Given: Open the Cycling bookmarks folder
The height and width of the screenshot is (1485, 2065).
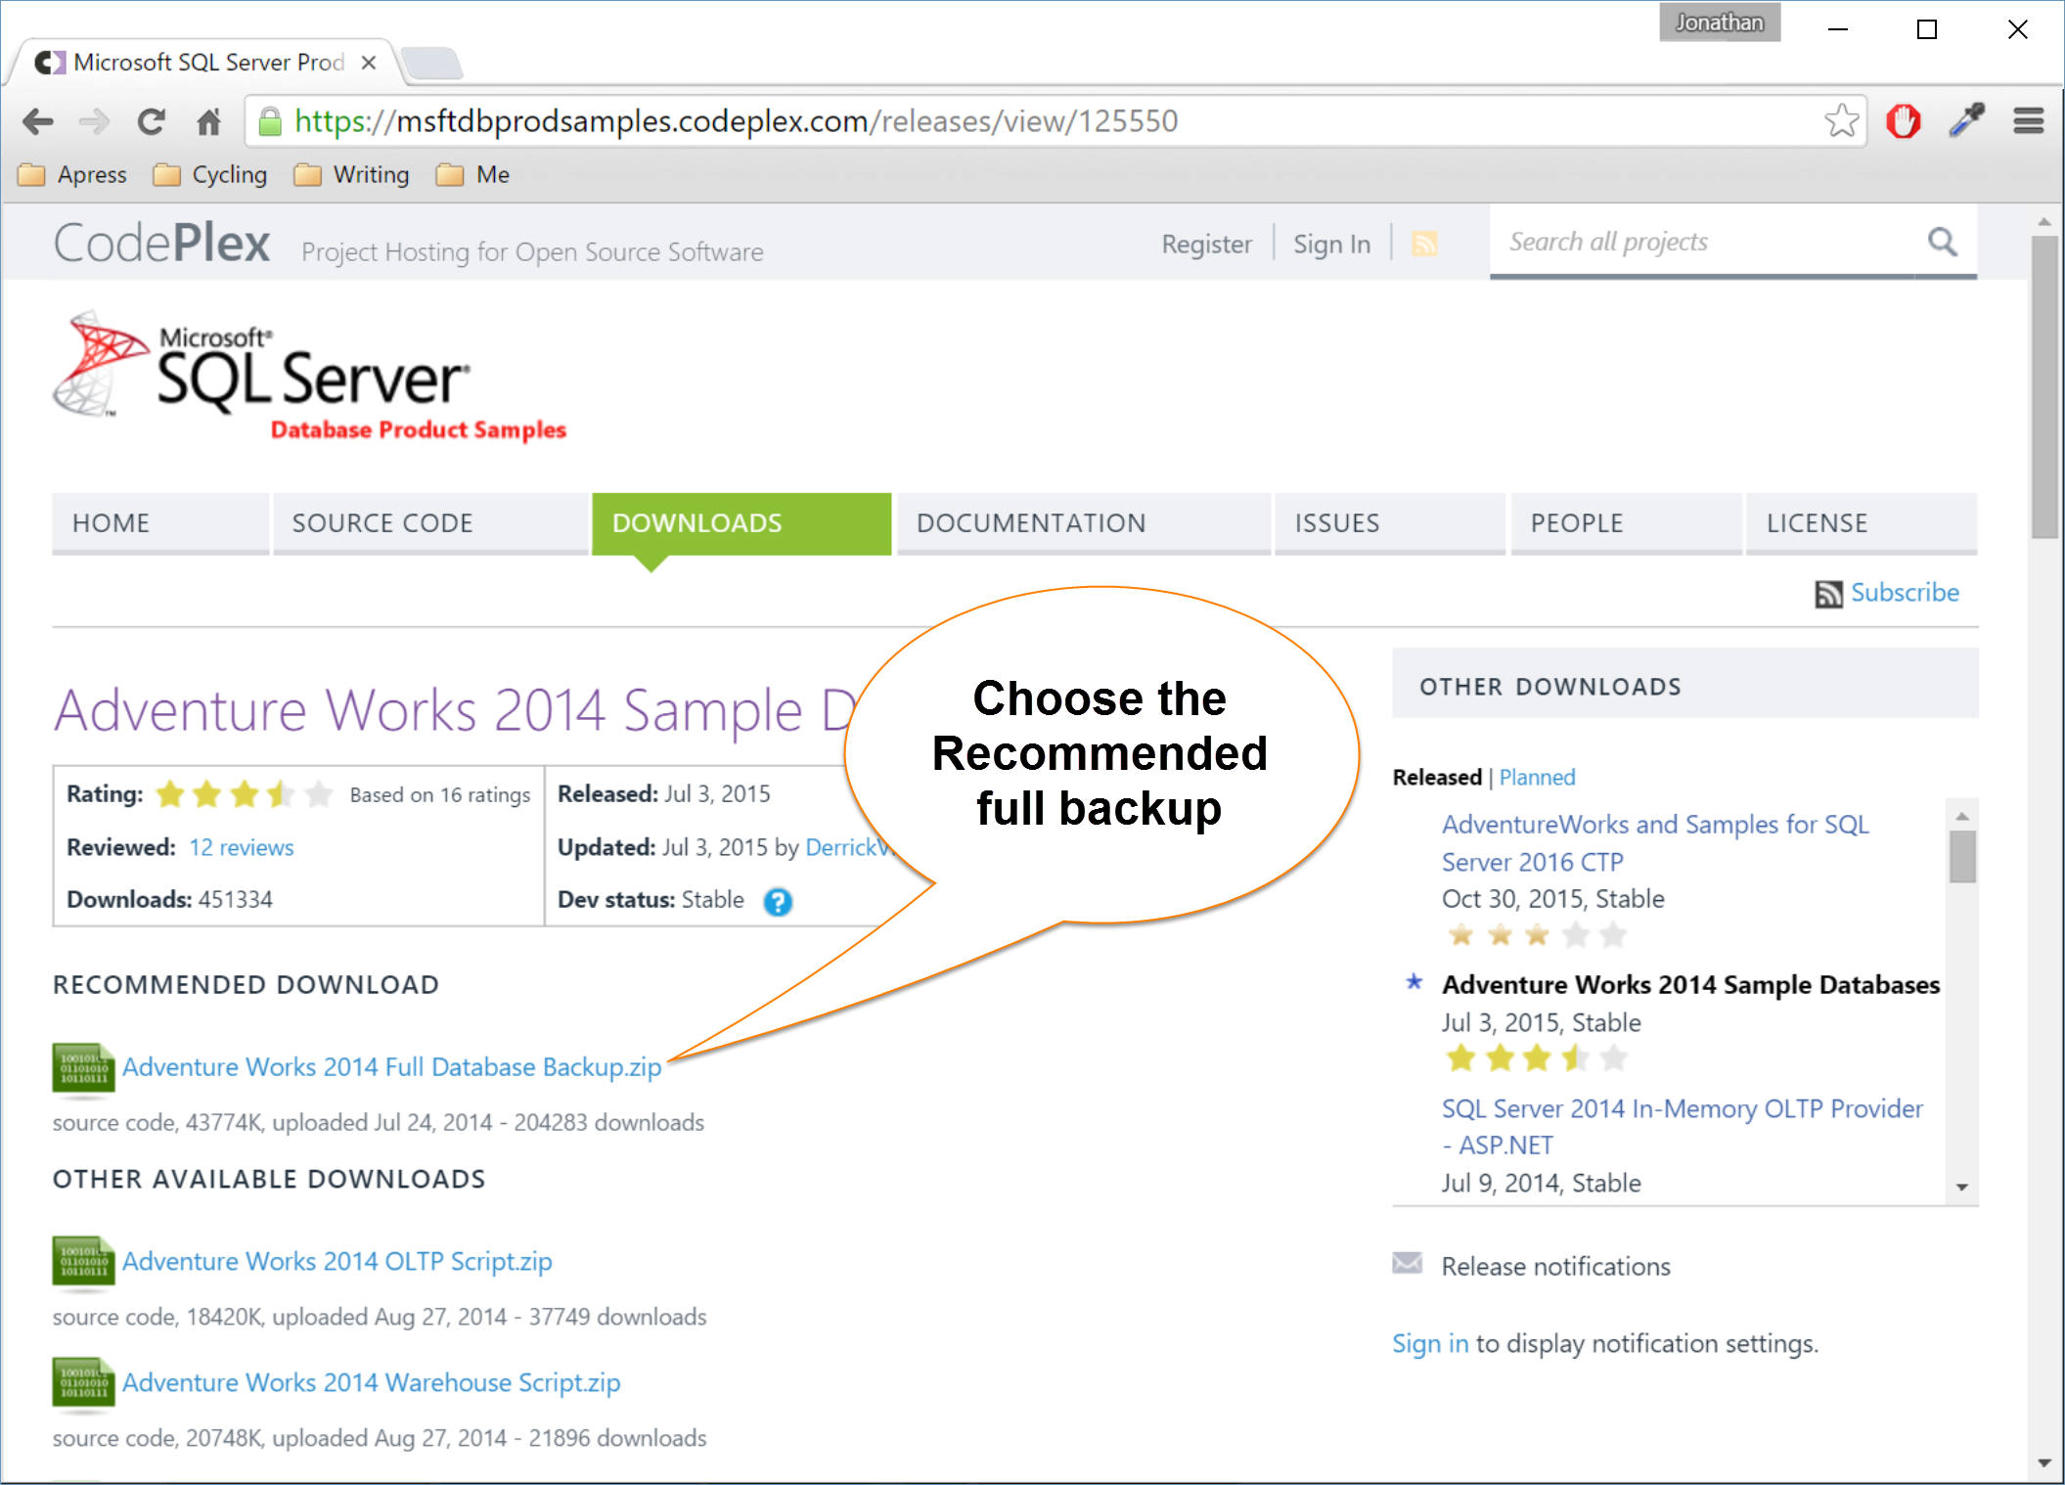Looking at the screenshot, I should (x=210, y=175).
